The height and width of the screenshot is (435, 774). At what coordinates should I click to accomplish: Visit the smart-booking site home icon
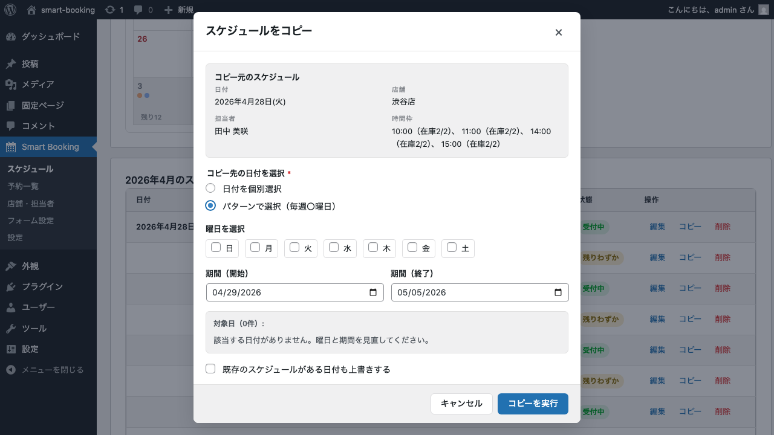31,10
